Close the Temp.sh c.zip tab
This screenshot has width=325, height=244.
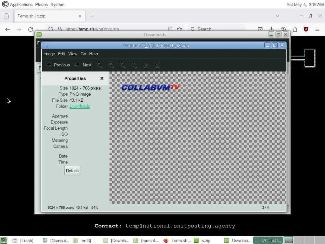[x=80, y=16]
